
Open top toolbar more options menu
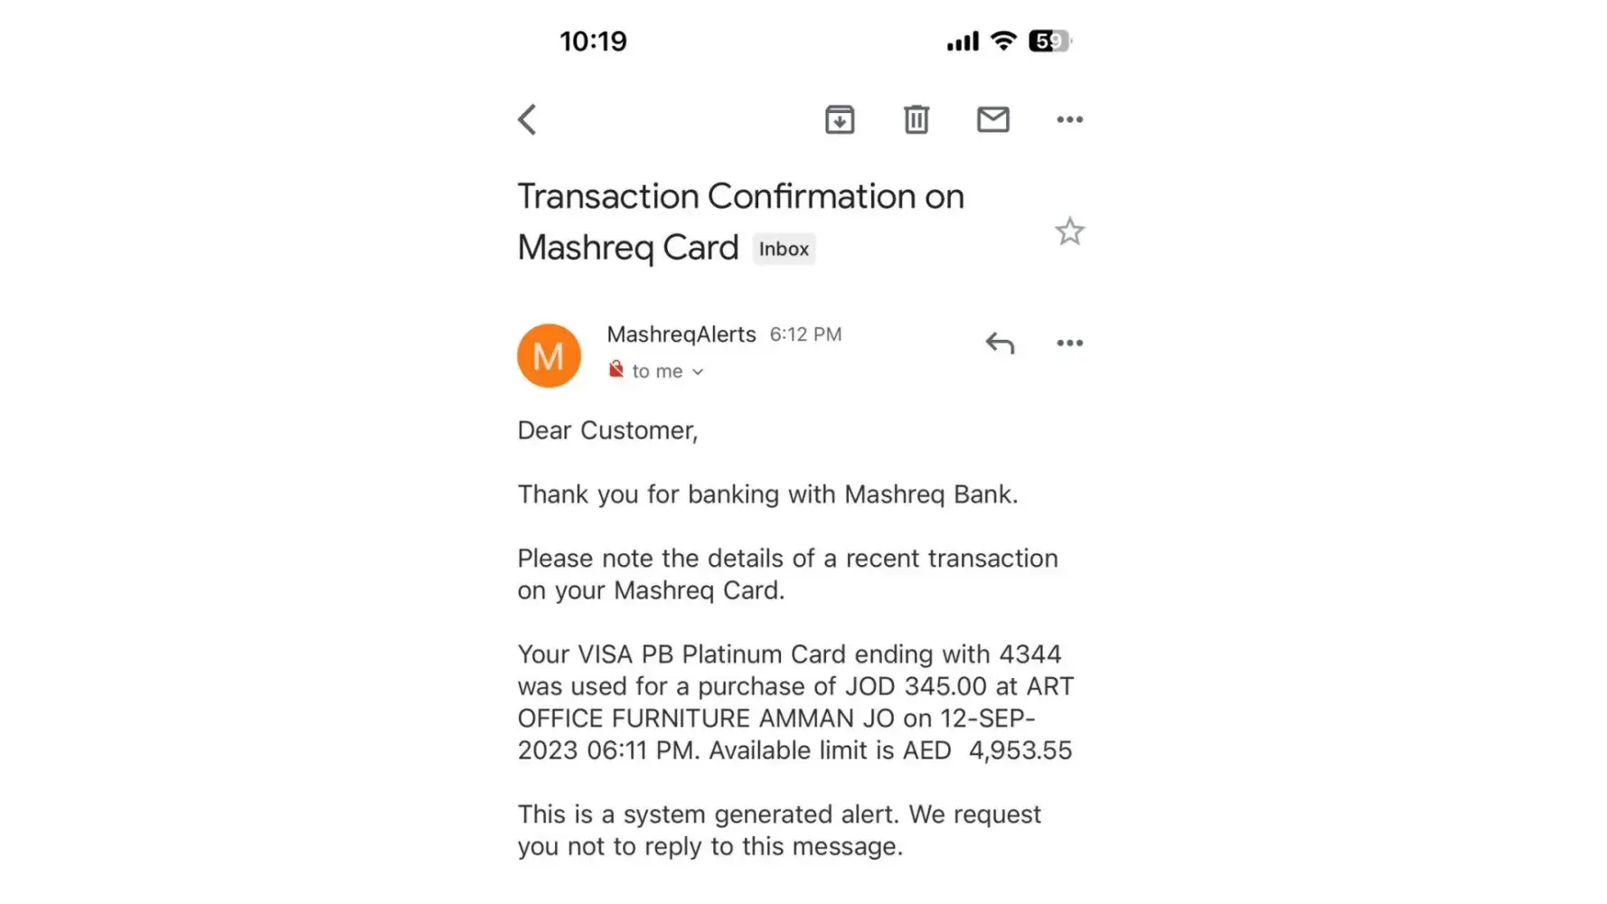[1069, 119]
